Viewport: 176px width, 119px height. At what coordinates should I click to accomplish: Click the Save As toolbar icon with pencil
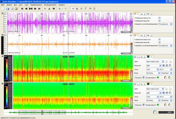click(16, 8)
